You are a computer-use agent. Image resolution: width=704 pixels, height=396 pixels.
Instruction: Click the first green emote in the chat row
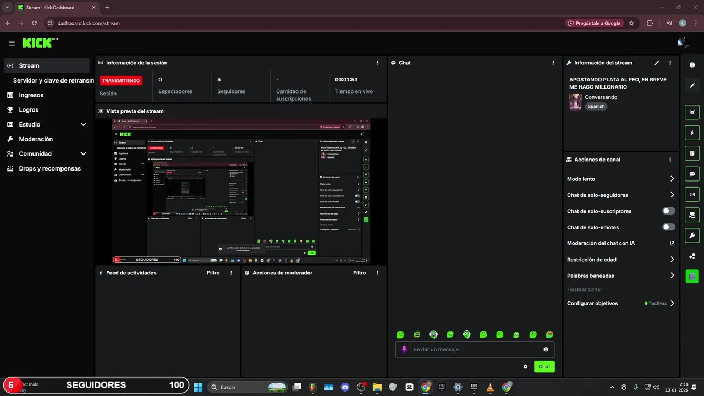tap(400, 334)
